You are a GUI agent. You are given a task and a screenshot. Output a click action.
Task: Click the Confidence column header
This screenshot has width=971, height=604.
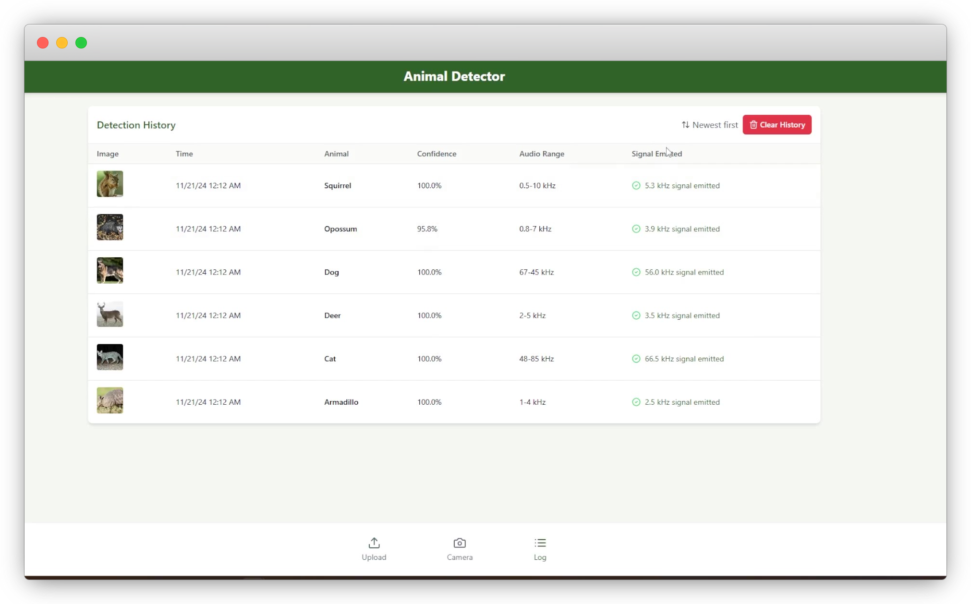(436, 154)
